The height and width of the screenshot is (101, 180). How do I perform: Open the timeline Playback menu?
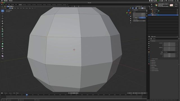pyautogui.click(x=6, y=93)
